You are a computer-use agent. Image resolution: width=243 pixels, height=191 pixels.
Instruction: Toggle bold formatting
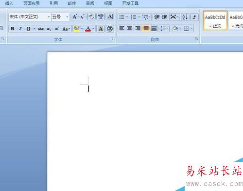(13, 29)
